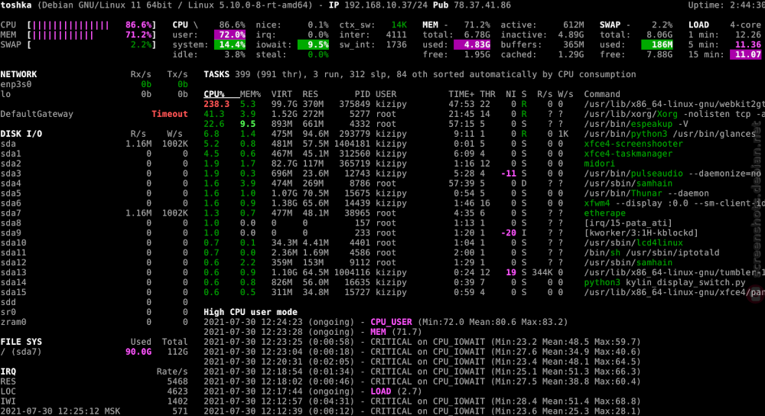Click the Thunar --daemon process
Viewport: 765px width, 416px height.
646,193
